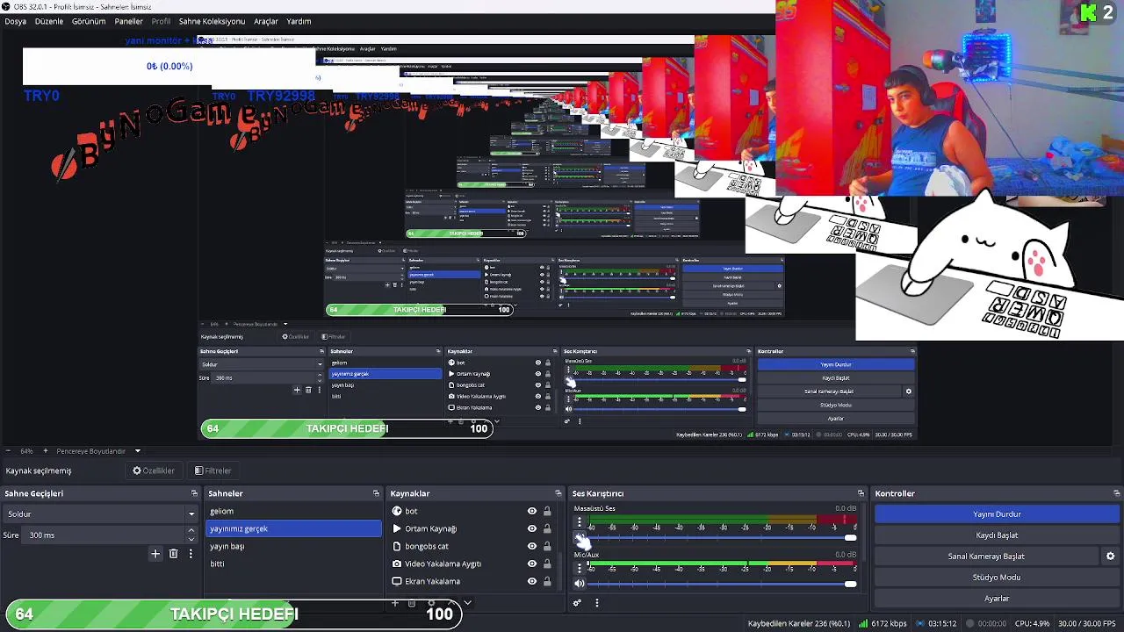Undock the Kaynaklar panel
This screenshot has height=632, width=1124.
tap(558, 493)
